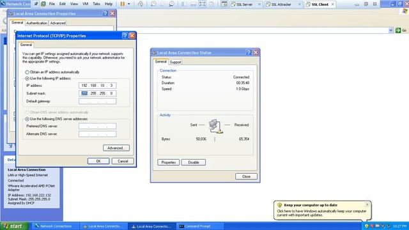Click the Default gateway field
Viewport: 409px width, 230px height.
click(x=97, y=101)
